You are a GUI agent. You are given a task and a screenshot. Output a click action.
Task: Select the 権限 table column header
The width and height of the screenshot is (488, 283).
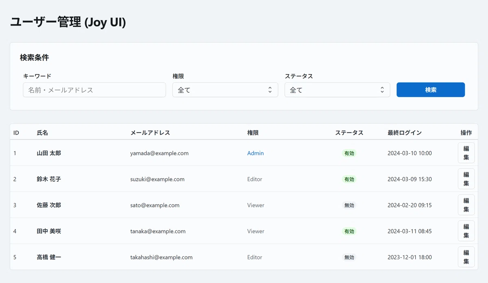tap(253, 133)
